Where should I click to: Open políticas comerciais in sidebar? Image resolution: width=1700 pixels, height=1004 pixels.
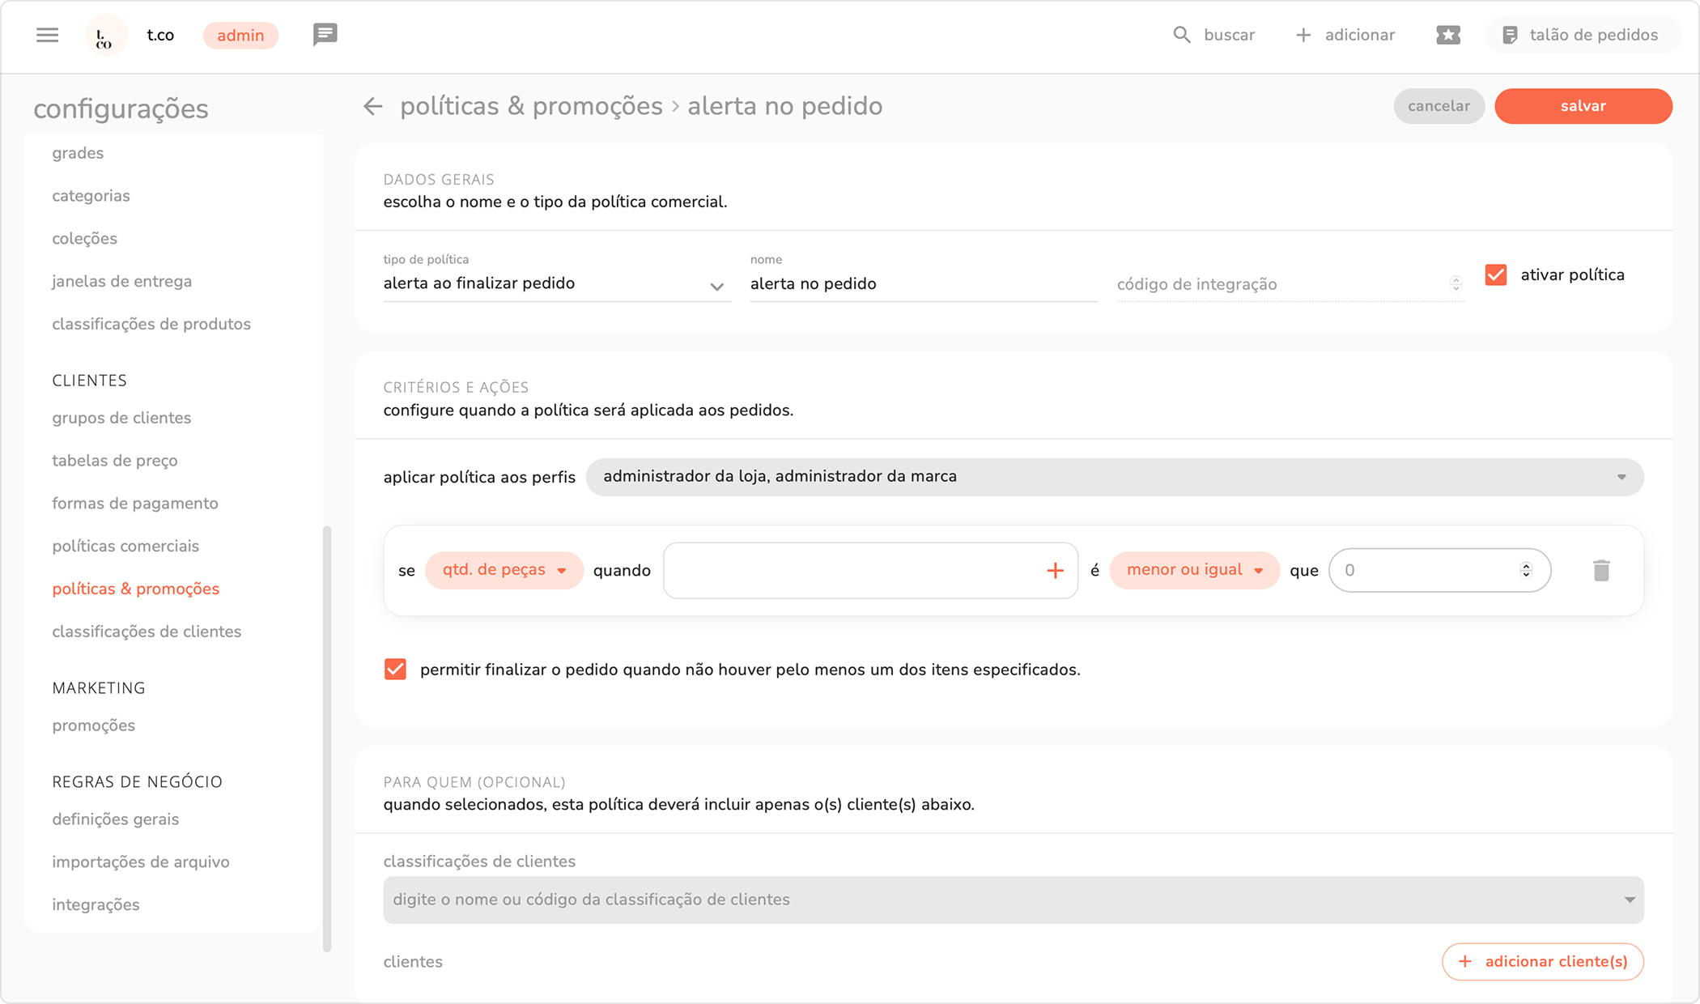125,546
